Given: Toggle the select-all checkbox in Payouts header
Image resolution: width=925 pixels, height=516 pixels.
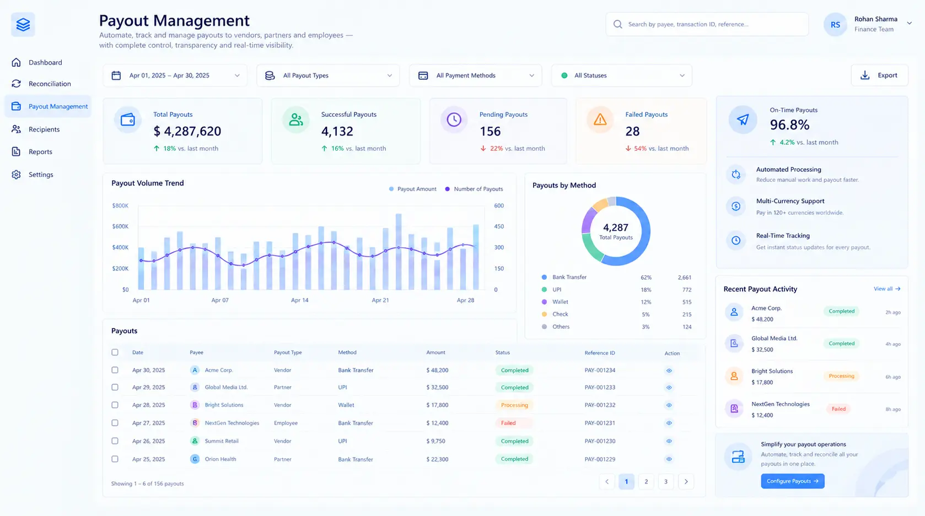Looking at the screenshot, I should click(x=115, y=352).
